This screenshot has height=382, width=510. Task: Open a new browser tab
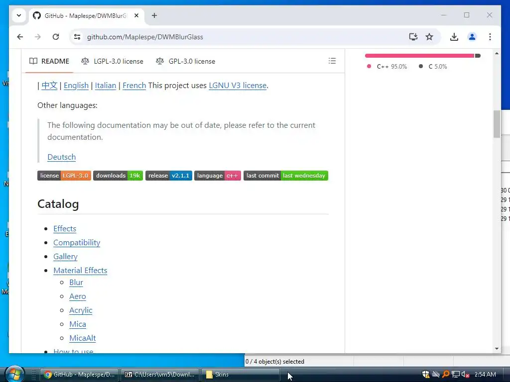click(x=154, y=15)
